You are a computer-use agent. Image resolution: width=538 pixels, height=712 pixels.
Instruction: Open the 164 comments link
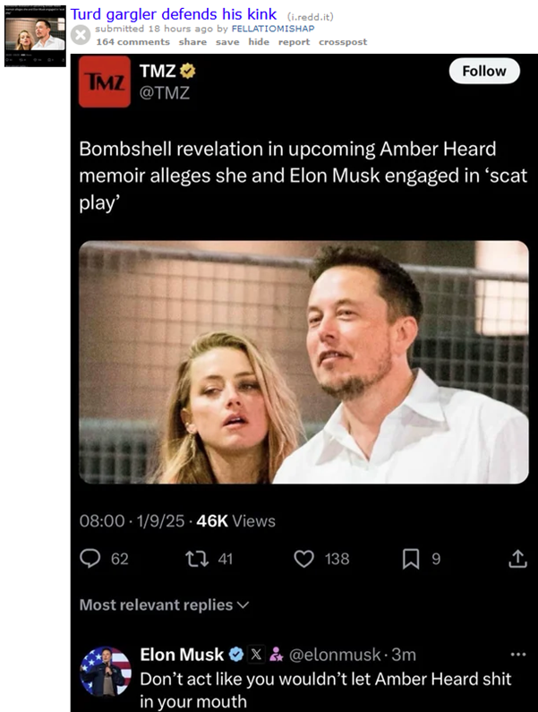(132, 42)
